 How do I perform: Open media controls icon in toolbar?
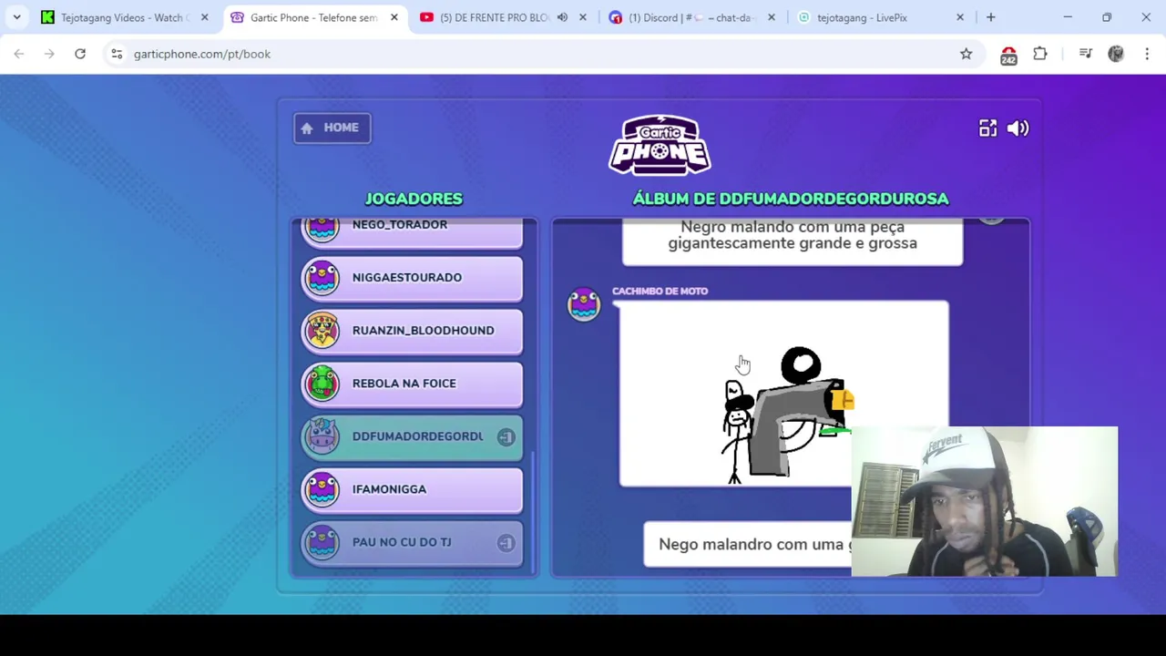click(1085, 54)
